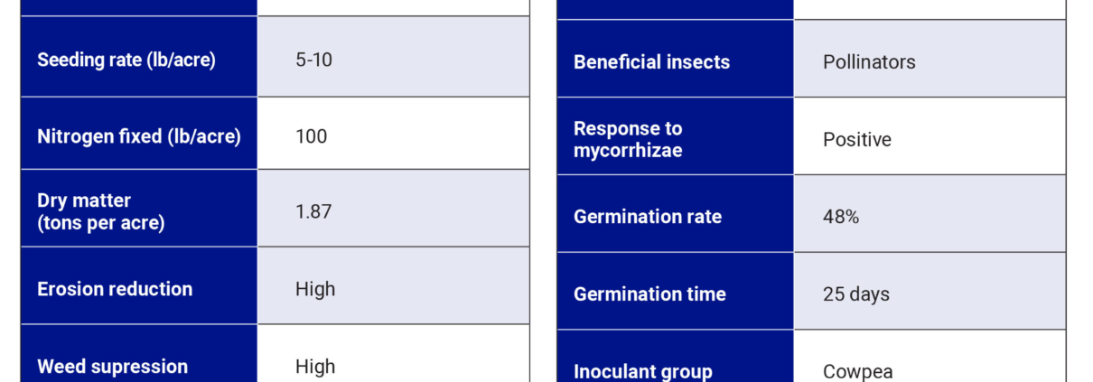
Task: Click the 'Dry matter (tons per acre)' label
Action: (x=101, y=212)
